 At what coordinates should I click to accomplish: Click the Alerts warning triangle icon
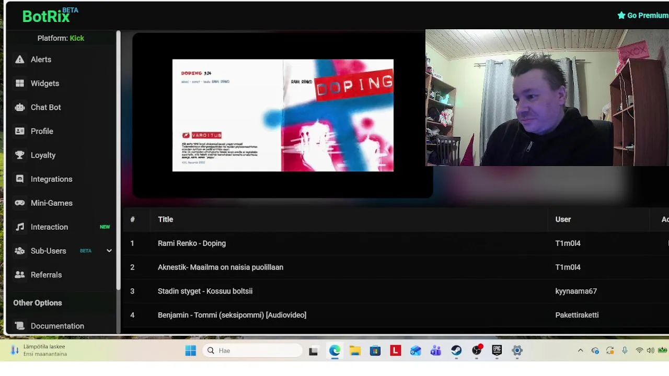[x=20, y=60]
